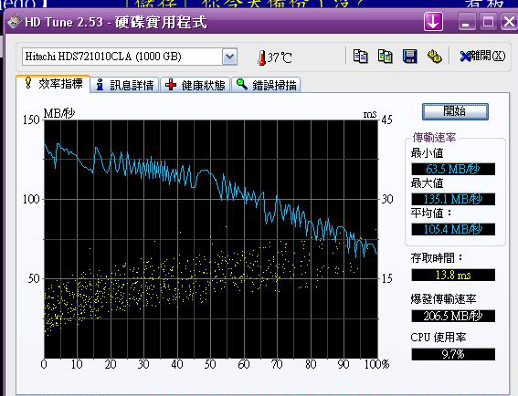Click the purple down-arrow title bar button
The image size is (518, 396).
click(433, 22)
